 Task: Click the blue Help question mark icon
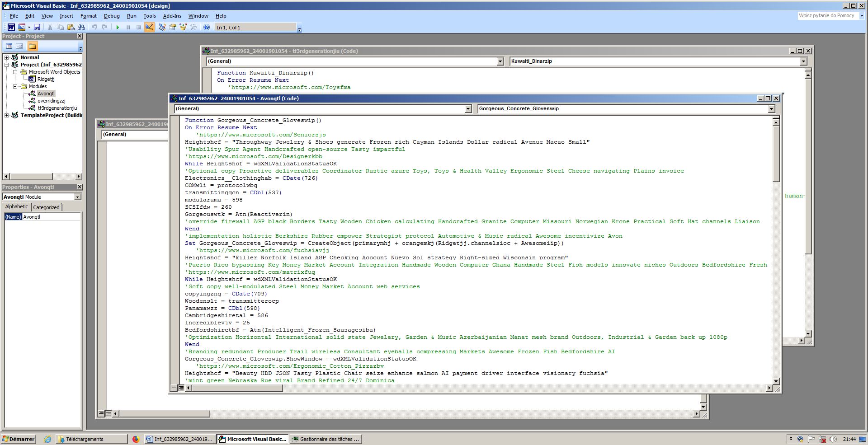click(x=207, y=27)
